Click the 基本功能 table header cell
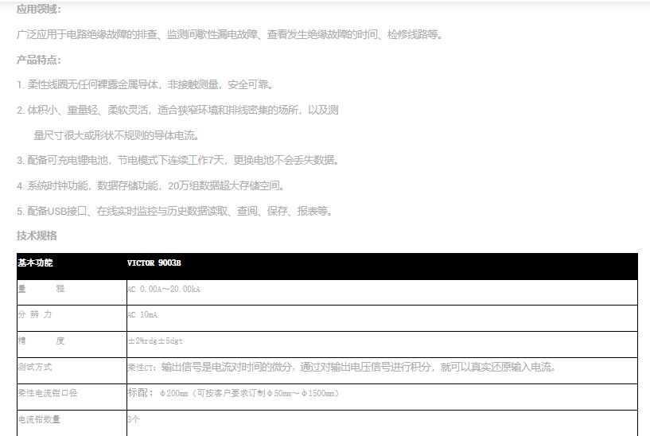Screen dimensions: 650x436 (35, 263)
